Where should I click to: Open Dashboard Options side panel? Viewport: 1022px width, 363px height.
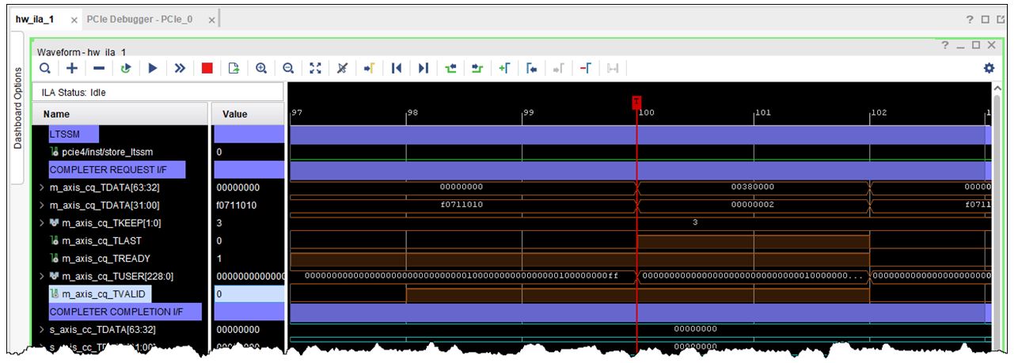pyautogui.click(x=17, y=108)
